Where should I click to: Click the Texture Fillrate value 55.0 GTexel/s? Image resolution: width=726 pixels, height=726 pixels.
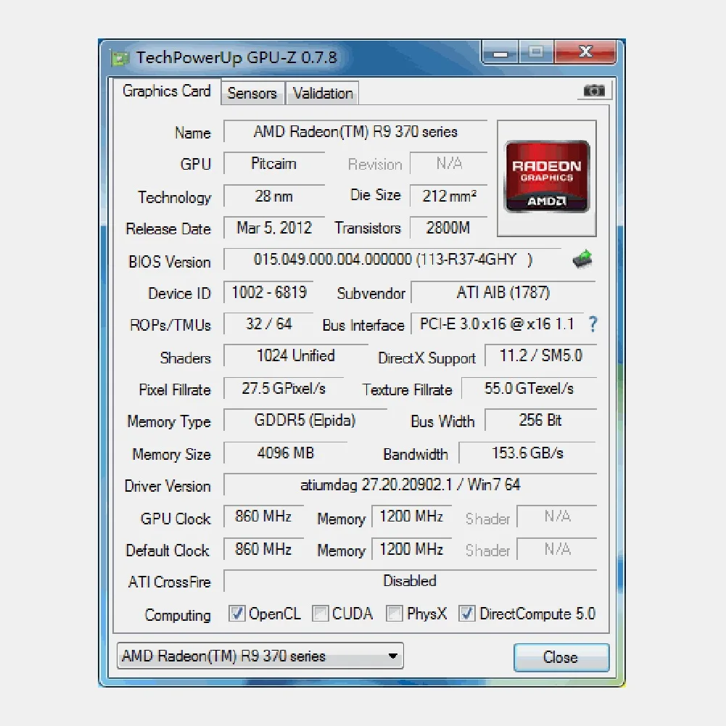pyautogui.click(x=529, y=388)
